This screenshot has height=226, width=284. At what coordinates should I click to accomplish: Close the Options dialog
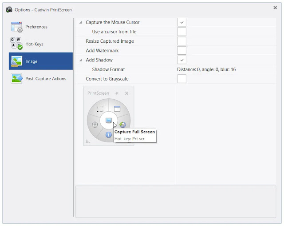point(275,8)
